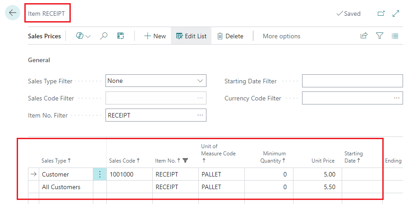Click the share icon
Image resolution: width=408 pixels, height=204 pixels.
click(x=364, y=36)
